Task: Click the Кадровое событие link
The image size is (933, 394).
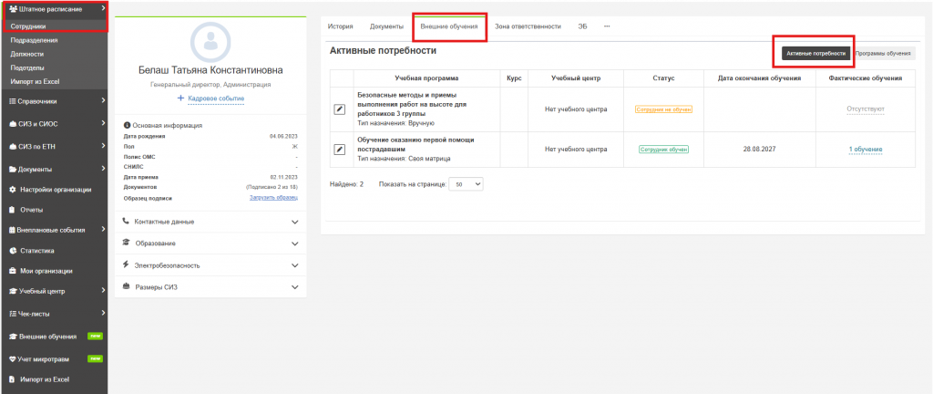Action: pyautogui.click(x=216, y=98)
